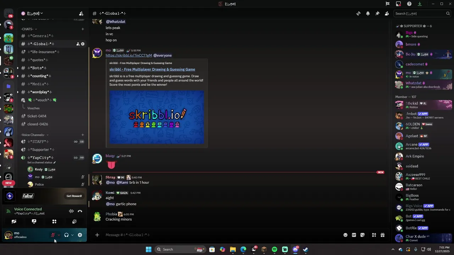
Task: Start an Activity shapes icon
Action: pyautogui.click(x=54, y=221)
